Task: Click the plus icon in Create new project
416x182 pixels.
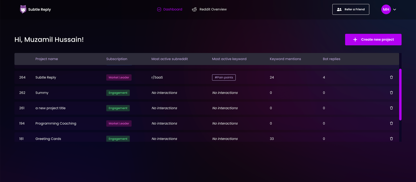Action: click(355, 40)
